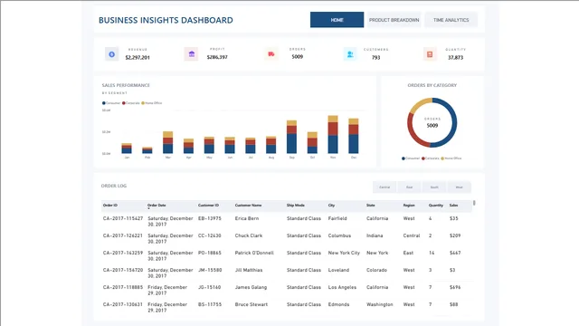Click customer name Jill Matthias

click(x=249, y=270)
